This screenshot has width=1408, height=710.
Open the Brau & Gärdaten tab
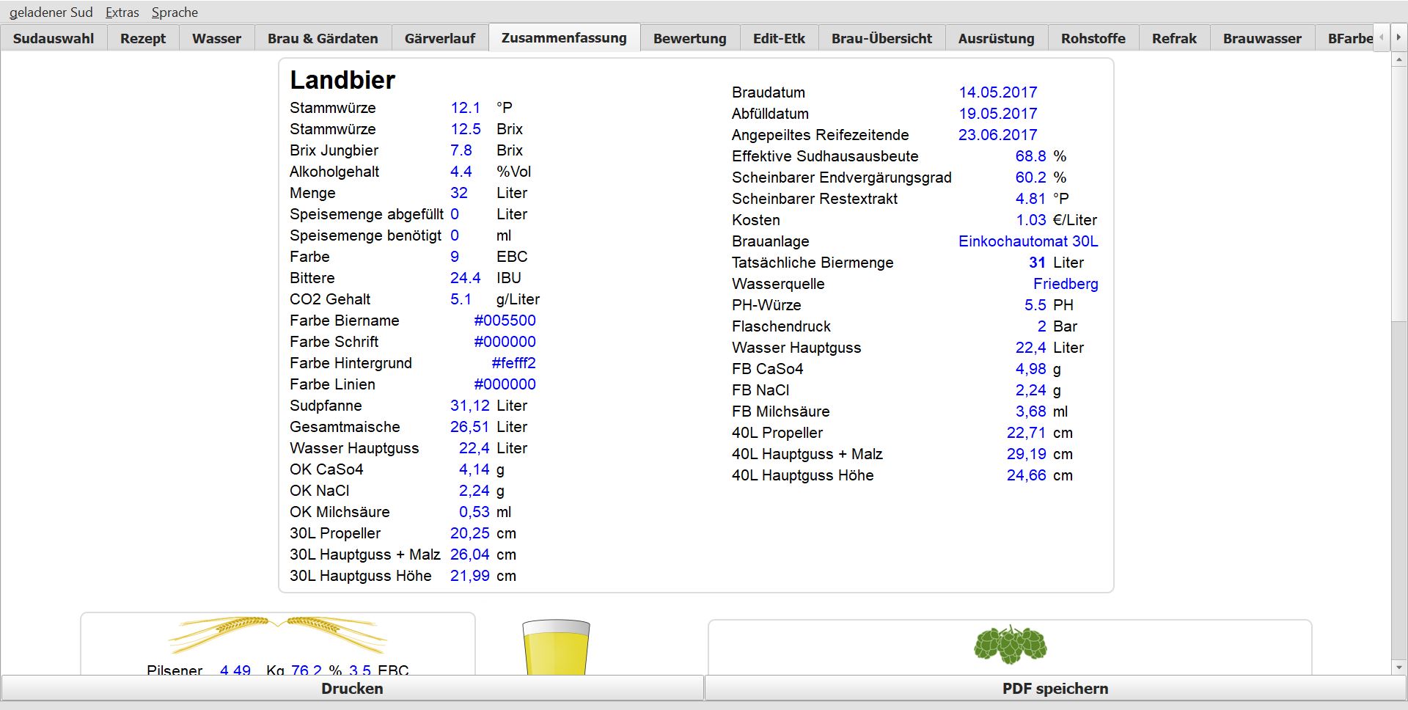(323, 38)
